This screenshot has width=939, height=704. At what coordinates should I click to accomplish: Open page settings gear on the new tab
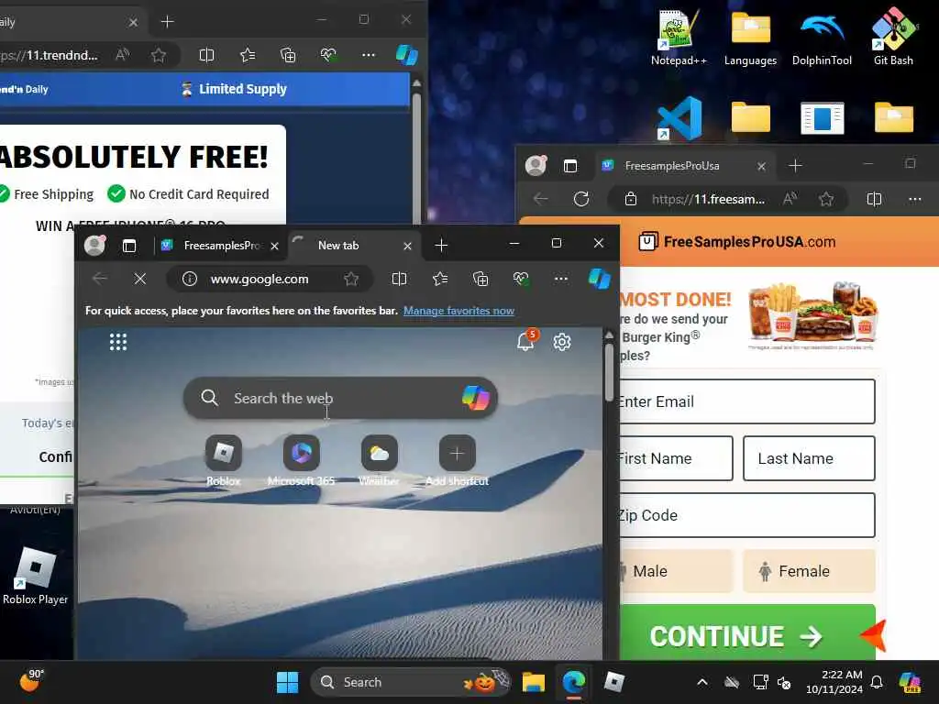coord(562,342)
